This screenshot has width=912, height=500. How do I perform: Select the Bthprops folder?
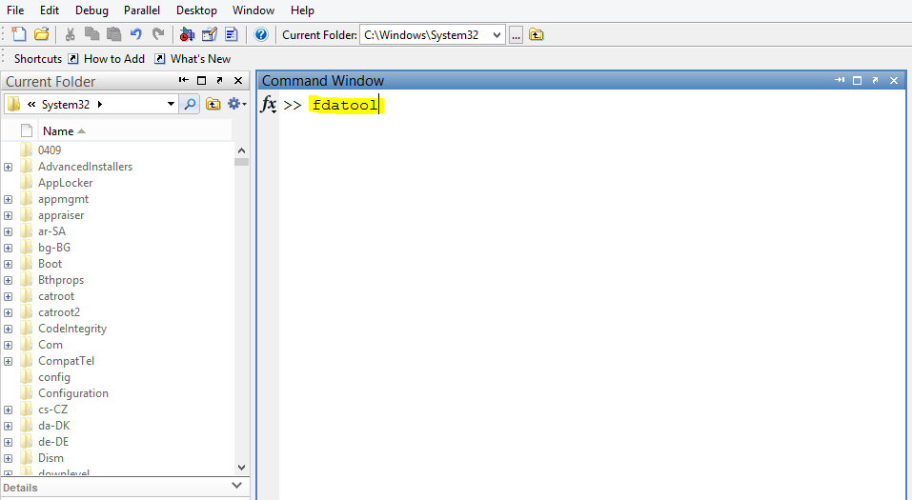61,280
